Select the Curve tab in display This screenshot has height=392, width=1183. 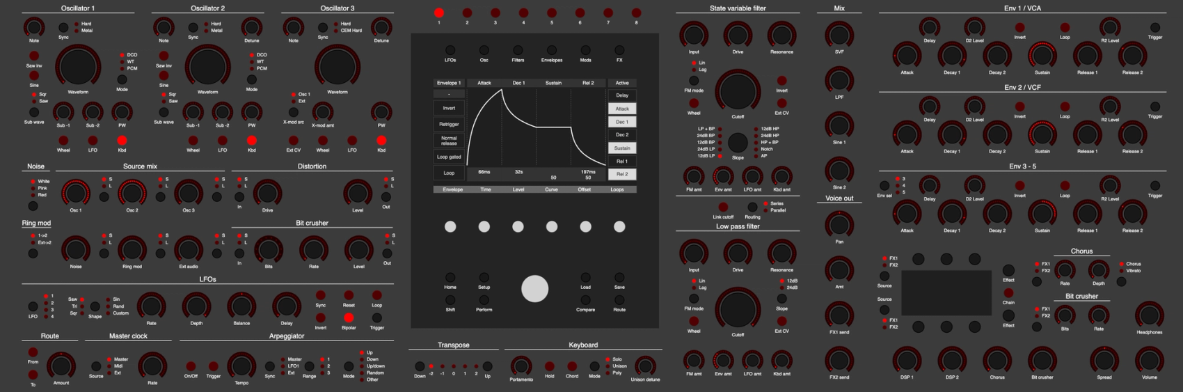click(x=551, y=189)
